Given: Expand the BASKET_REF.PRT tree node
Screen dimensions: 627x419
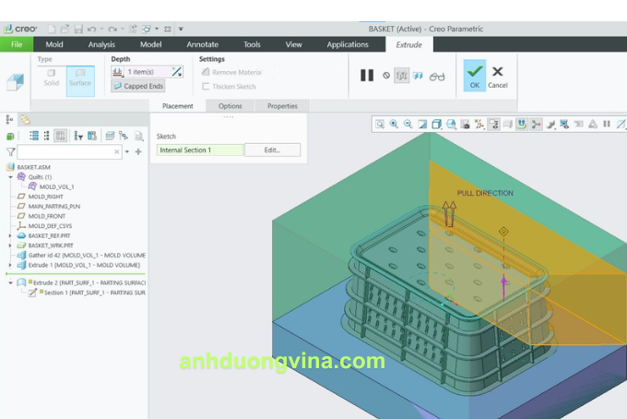Looking at the screenshot, I should 9,235.
